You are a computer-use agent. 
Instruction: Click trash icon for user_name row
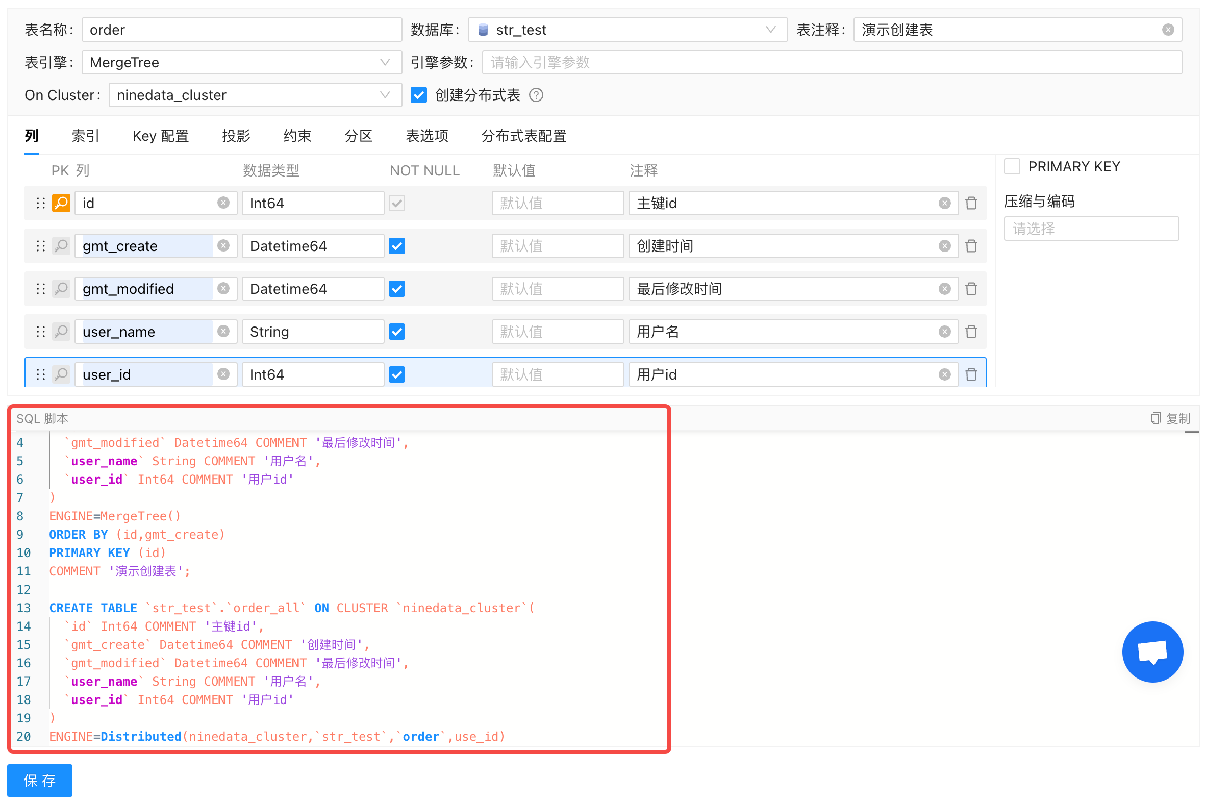[971, 332]
